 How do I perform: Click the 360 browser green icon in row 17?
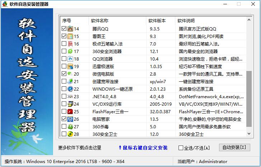click(x=70, y=51)
